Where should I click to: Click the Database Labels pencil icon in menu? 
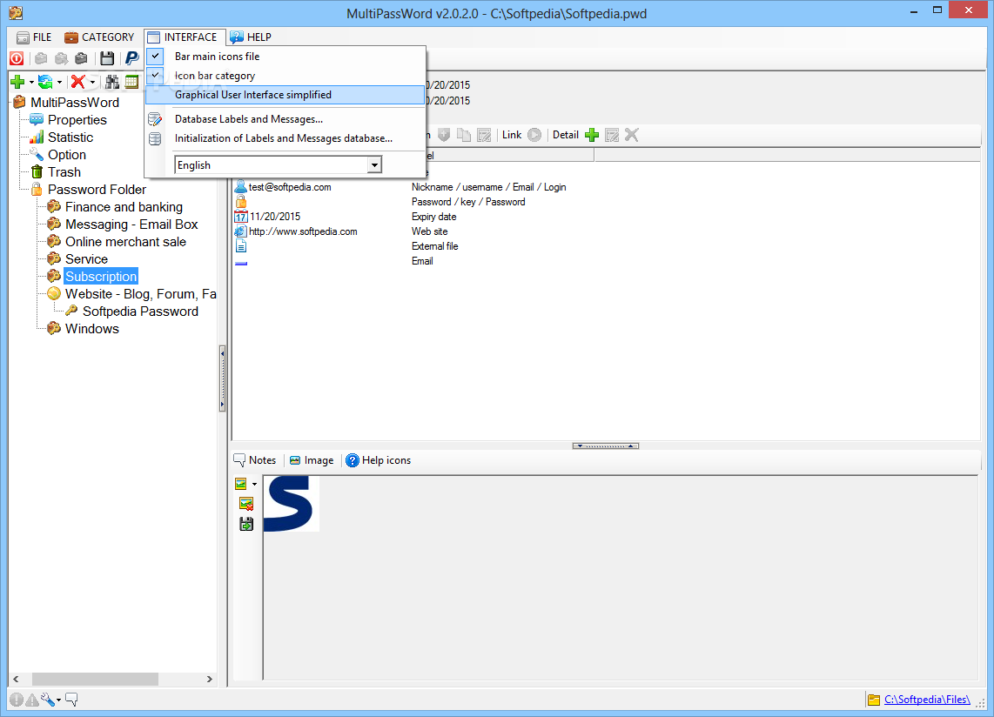pyautogui.click(x=155, y=119)
